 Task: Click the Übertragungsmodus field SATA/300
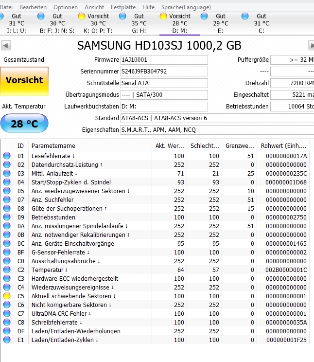tap(164, 95)
